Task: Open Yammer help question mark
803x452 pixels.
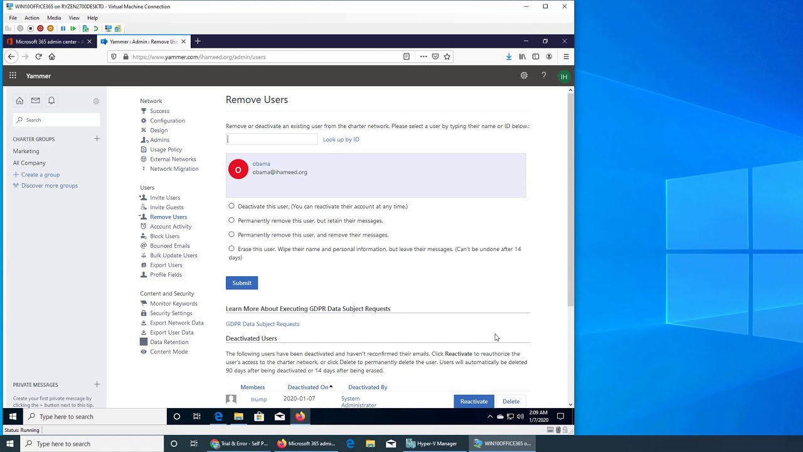Action: [x=544, y=76]
